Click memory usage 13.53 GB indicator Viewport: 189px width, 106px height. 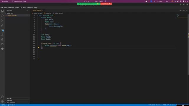[158, 1]
